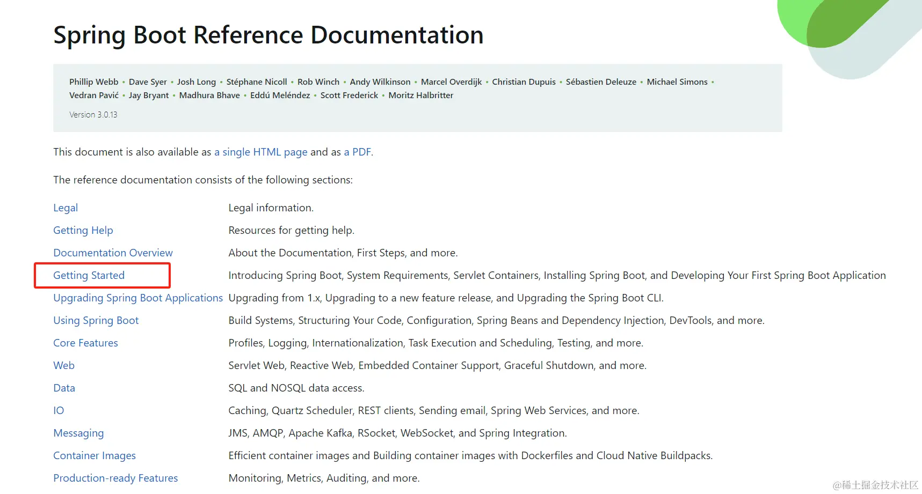Open the Using Spring Boot section
This screenshot has height=494, width=922.
click(x=96, y=320)
